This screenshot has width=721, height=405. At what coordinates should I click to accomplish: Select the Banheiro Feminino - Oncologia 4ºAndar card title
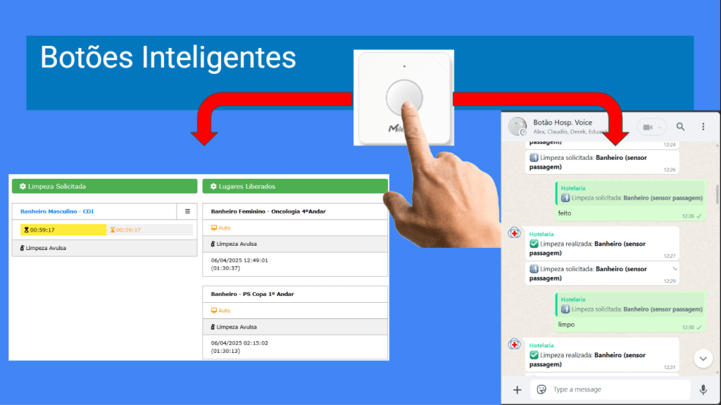268,211
